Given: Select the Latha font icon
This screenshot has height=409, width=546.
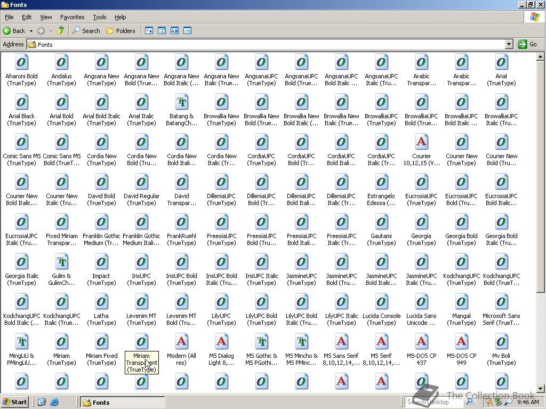Looking at the screenshot, I should (102, 302).
